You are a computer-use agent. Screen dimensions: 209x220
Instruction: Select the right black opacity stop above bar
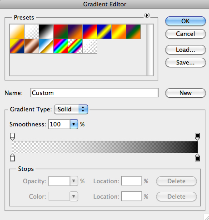pyautogui.click(x=197, y=136)
